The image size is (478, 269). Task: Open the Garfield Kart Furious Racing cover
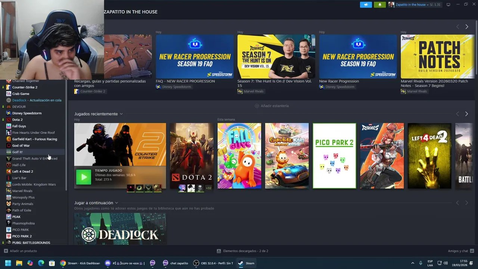pyautogui.click(x=287, y=156)
